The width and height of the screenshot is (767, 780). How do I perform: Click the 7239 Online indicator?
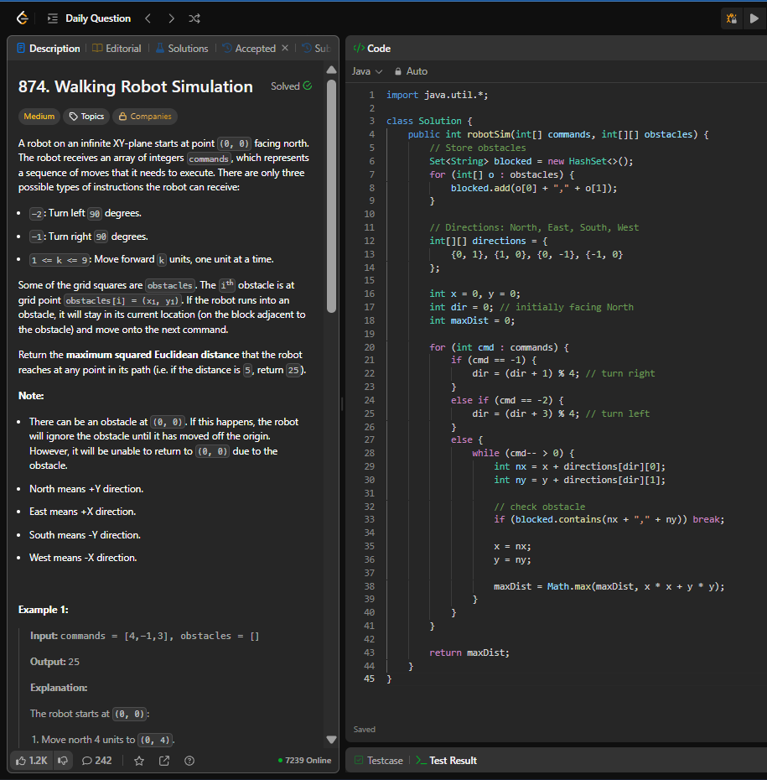[305, 760]
